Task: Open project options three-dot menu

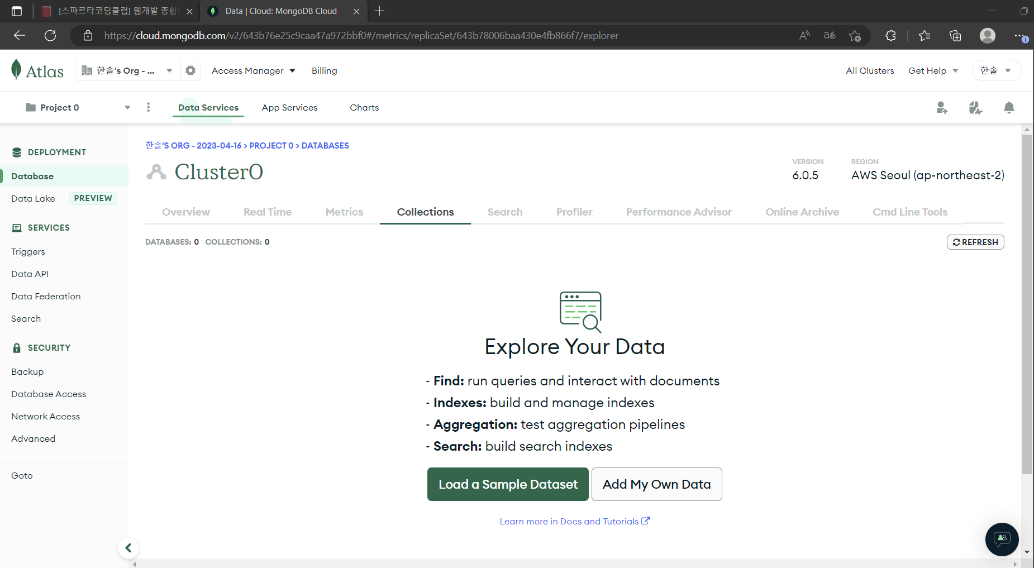Action: (148, 107)
